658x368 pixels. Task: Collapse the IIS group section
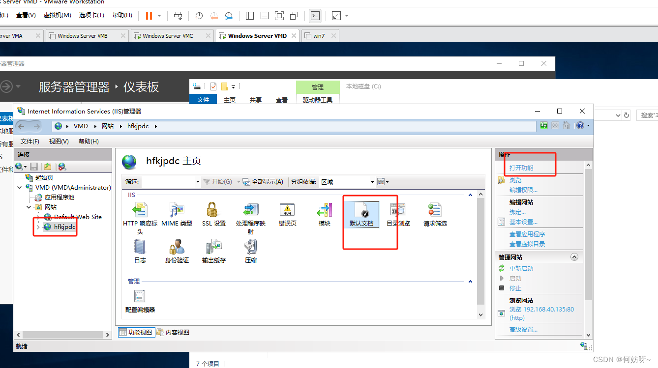point(470,195)
